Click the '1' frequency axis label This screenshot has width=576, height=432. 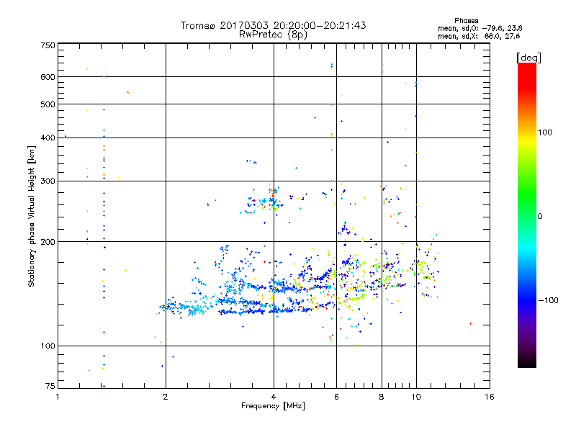(58, 397)
